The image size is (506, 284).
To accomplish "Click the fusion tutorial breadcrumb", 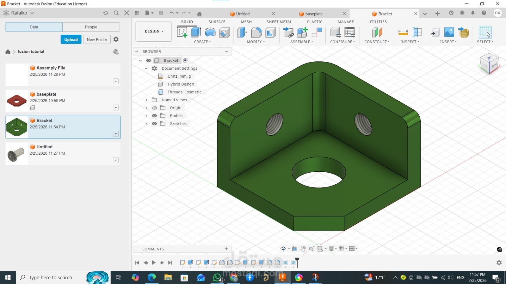I will click(x=31, y=51).
